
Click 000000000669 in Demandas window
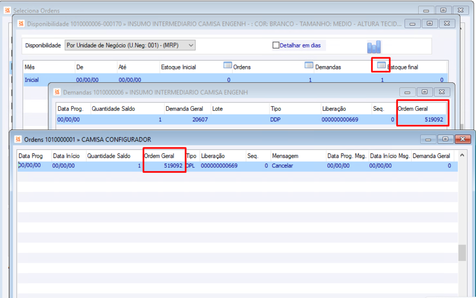click(x=340, y=119)
